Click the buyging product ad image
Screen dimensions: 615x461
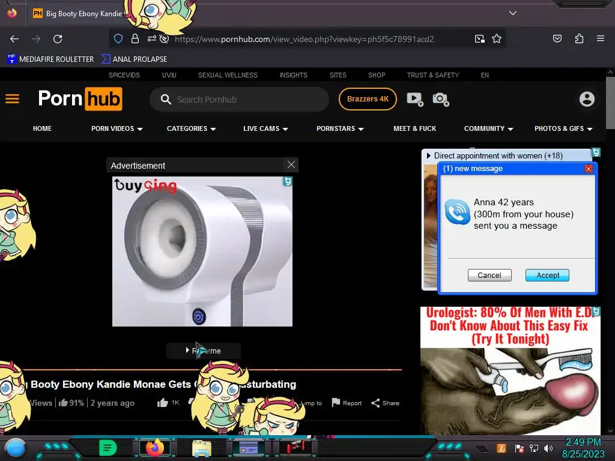[x=202, y=252]
